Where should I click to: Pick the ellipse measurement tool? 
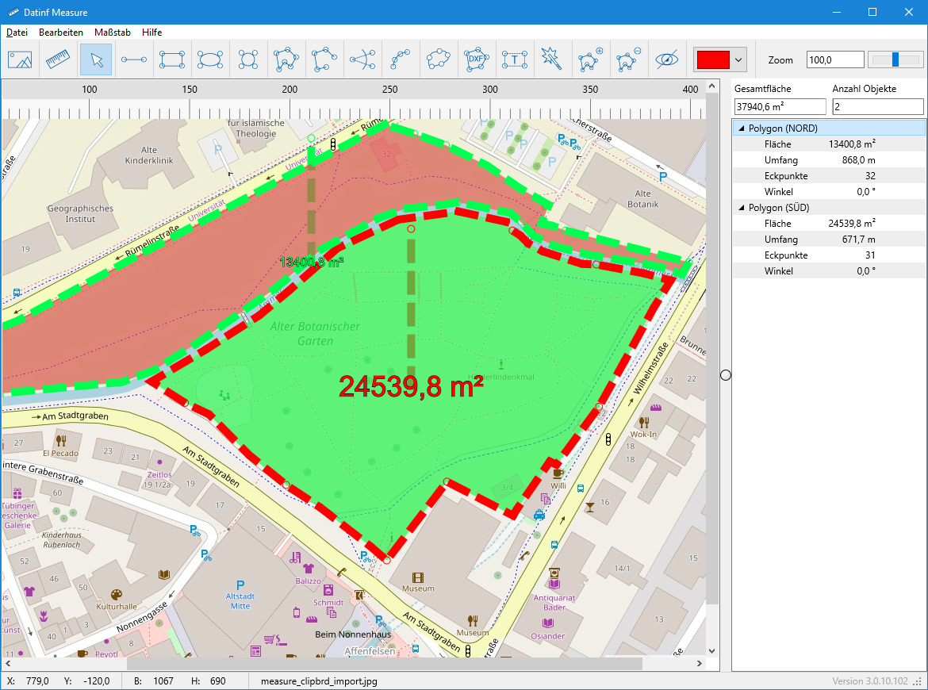point(210,59)
